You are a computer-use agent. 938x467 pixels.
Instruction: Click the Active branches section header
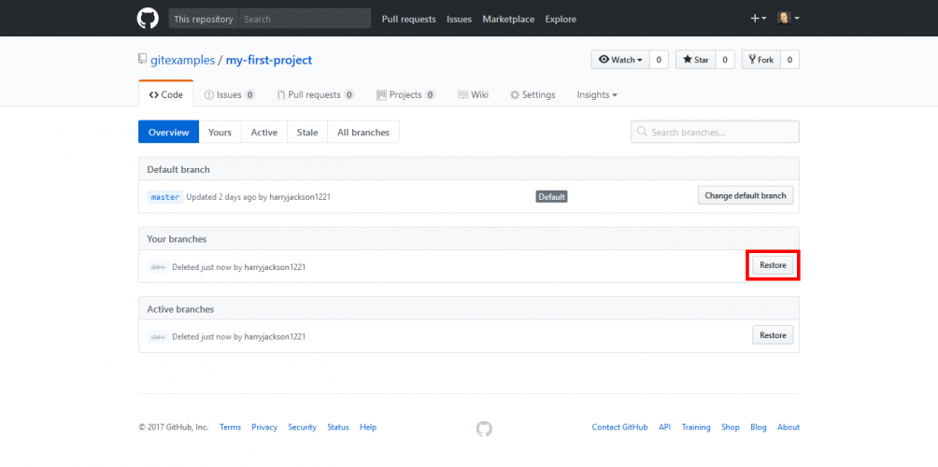[468, 309]
